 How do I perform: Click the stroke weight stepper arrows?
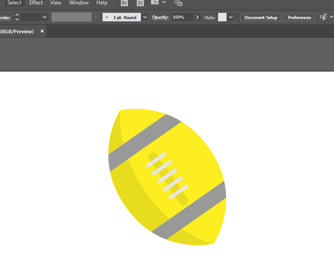[x=17, y=17]
